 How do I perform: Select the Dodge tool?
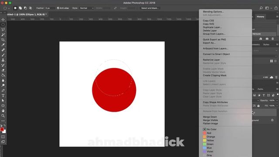pos(3,85)
